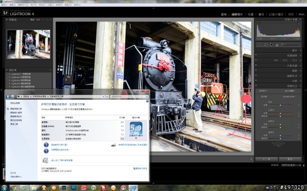Click the Previous (上一個) button
This screenshot has height=191, width=307.
click(x=267, y=159)
